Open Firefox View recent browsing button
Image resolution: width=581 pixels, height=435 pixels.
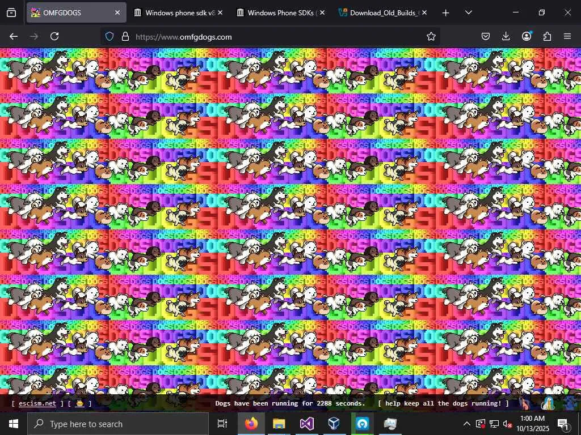coord(11,12)
